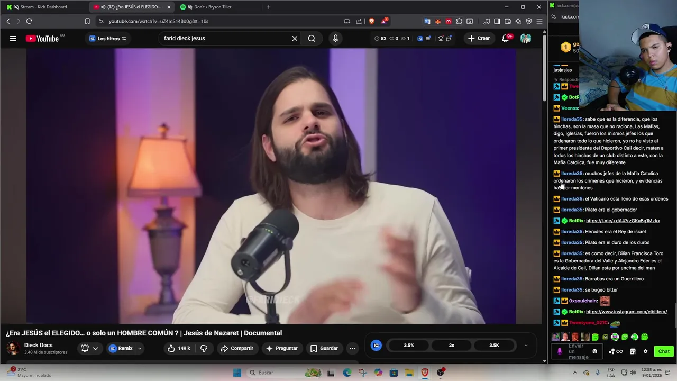Expand the stats bar chevron beside 3.5K
The width and height of the screenshot is (677, 381).
click(526, 345)
